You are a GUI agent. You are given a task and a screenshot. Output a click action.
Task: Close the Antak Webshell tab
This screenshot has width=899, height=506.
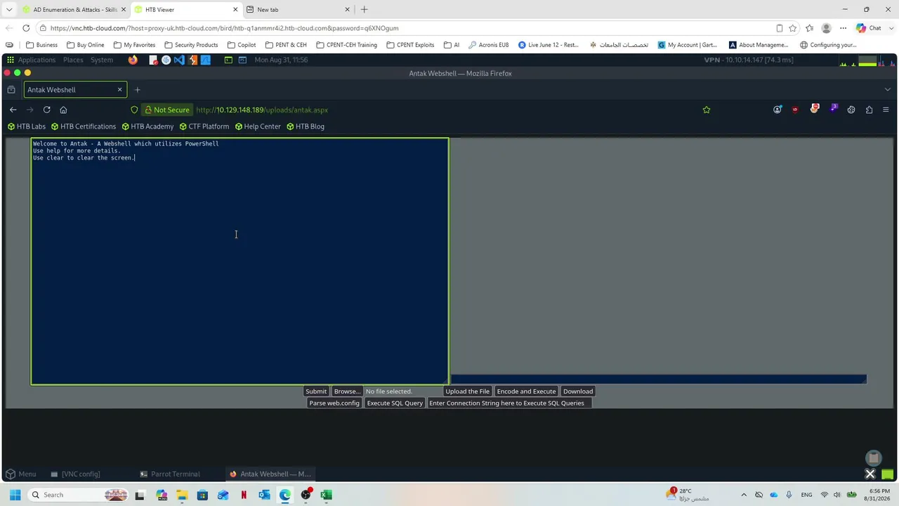click(x=119, y=90)
